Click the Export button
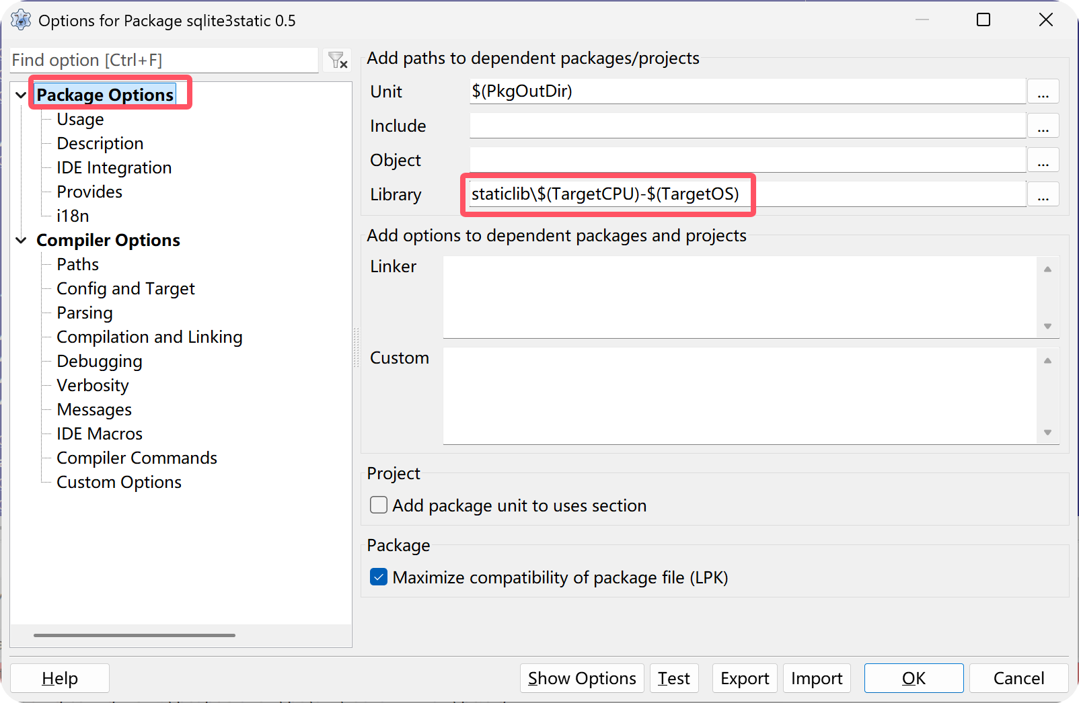 [x=745, y=678]
